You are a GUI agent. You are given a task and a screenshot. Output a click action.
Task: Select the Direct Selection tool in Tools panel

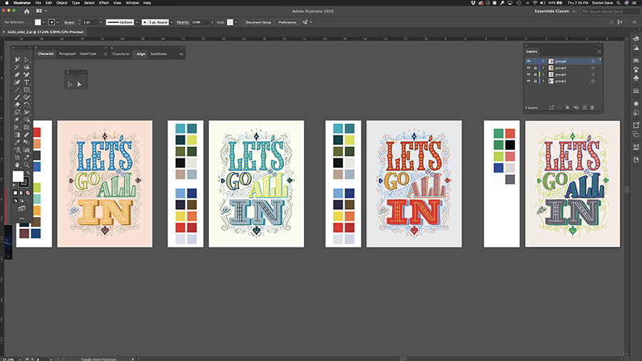(26, 60)
